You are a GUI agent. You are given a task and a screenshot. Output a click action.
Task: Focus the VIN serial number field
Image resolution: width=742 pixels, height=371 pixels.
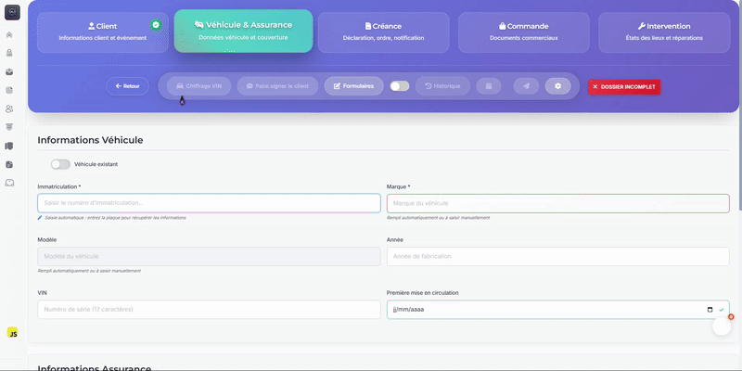(209, 310)
